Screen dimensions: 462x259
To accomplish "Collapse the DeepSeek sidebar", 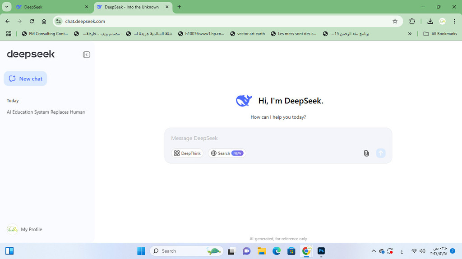I will point(86,54).
